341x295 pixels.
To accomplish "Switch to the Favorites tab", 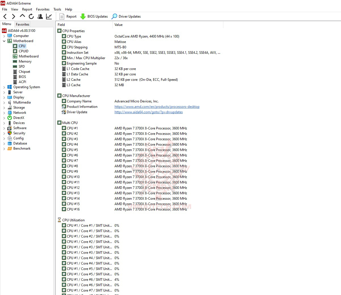I will click(x=22, y=24).
